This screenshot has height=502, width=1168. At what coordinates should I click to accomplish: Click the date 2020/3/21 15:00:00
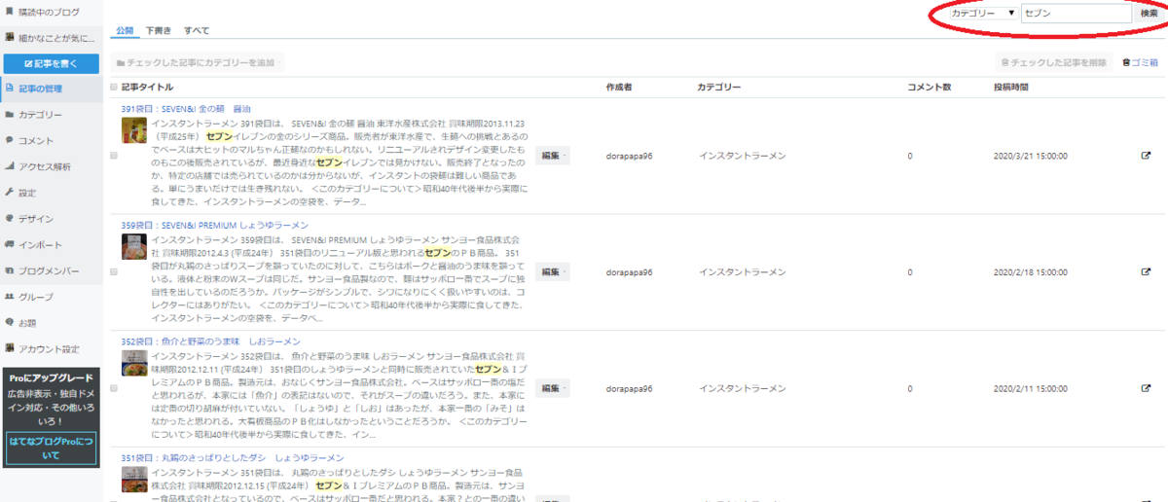(1031, 156)
